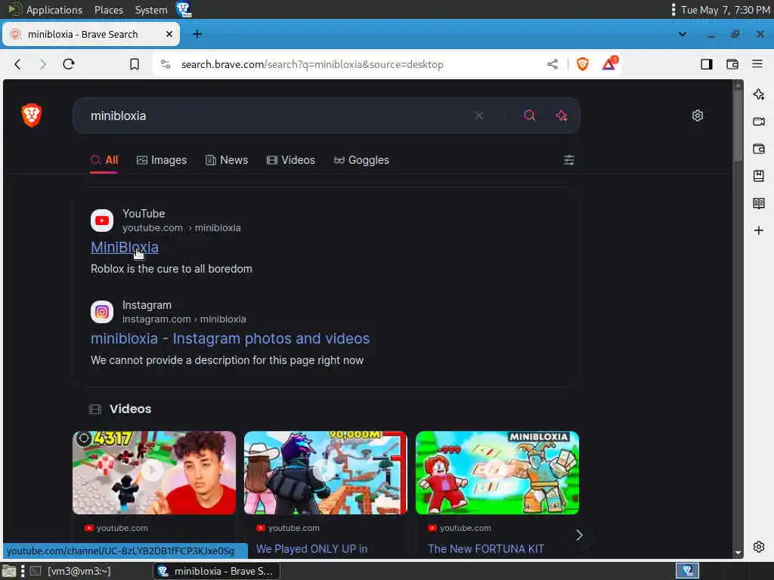Switch to Videos results
This screenshot has height=580, width=774.
point(291,160)
